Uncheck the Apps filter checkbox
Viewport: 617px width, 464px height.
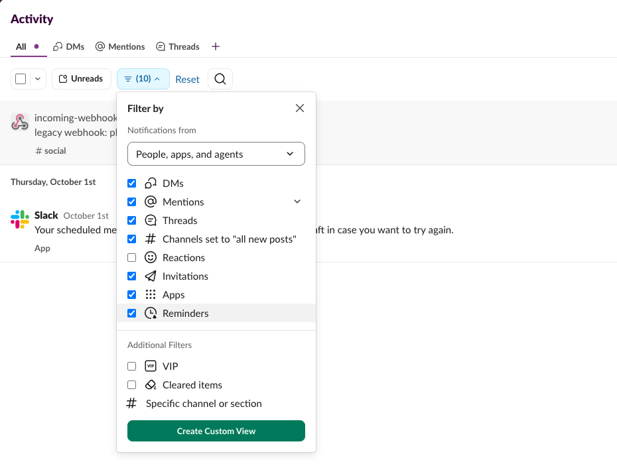click(132, 294)
